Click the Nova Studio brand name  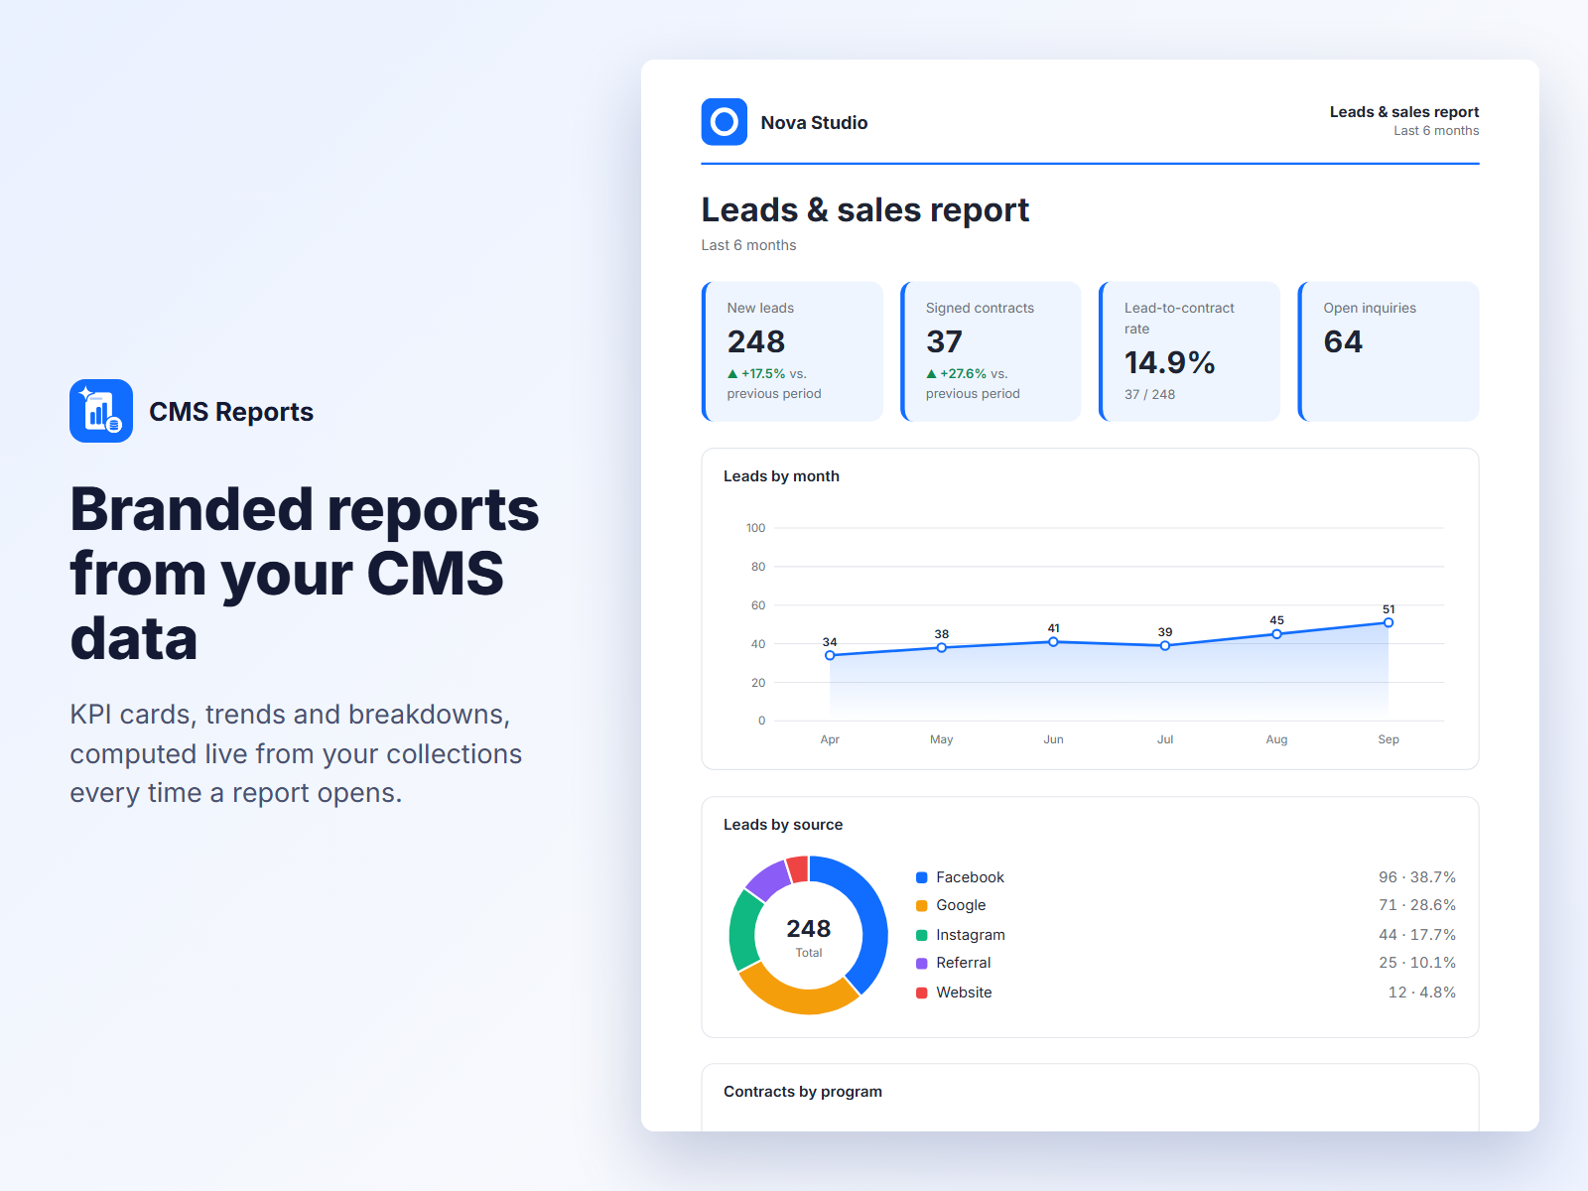click(814, 123)
